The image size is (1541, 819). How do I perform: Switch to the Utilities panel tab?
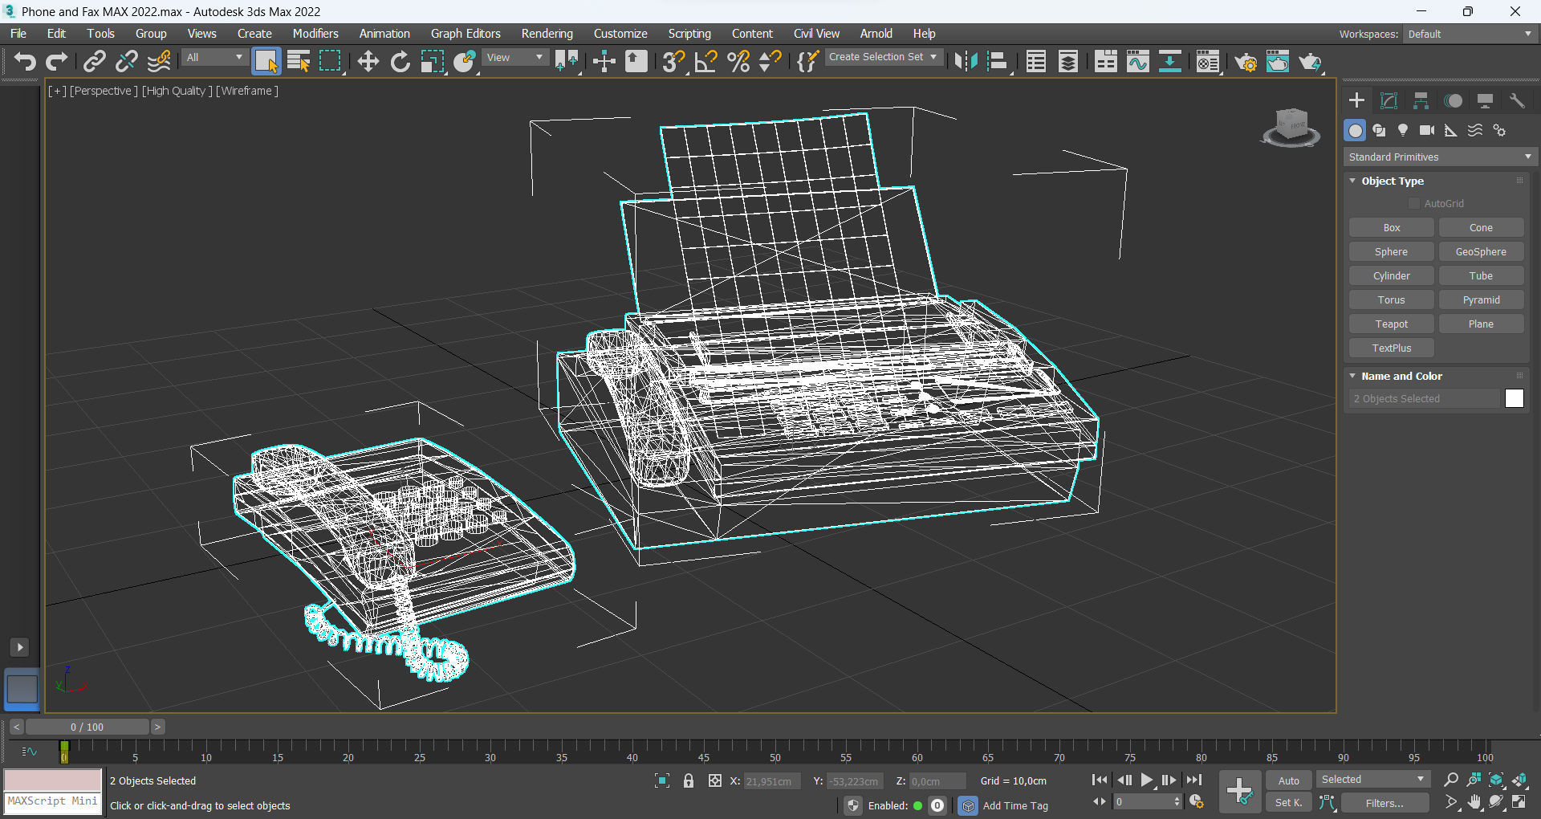[1517, 100]
